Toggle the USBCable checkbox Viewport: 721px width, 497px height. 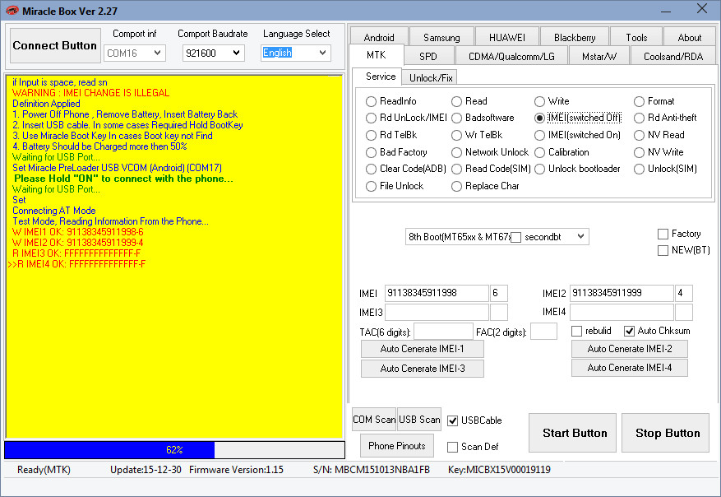point(453,421)
